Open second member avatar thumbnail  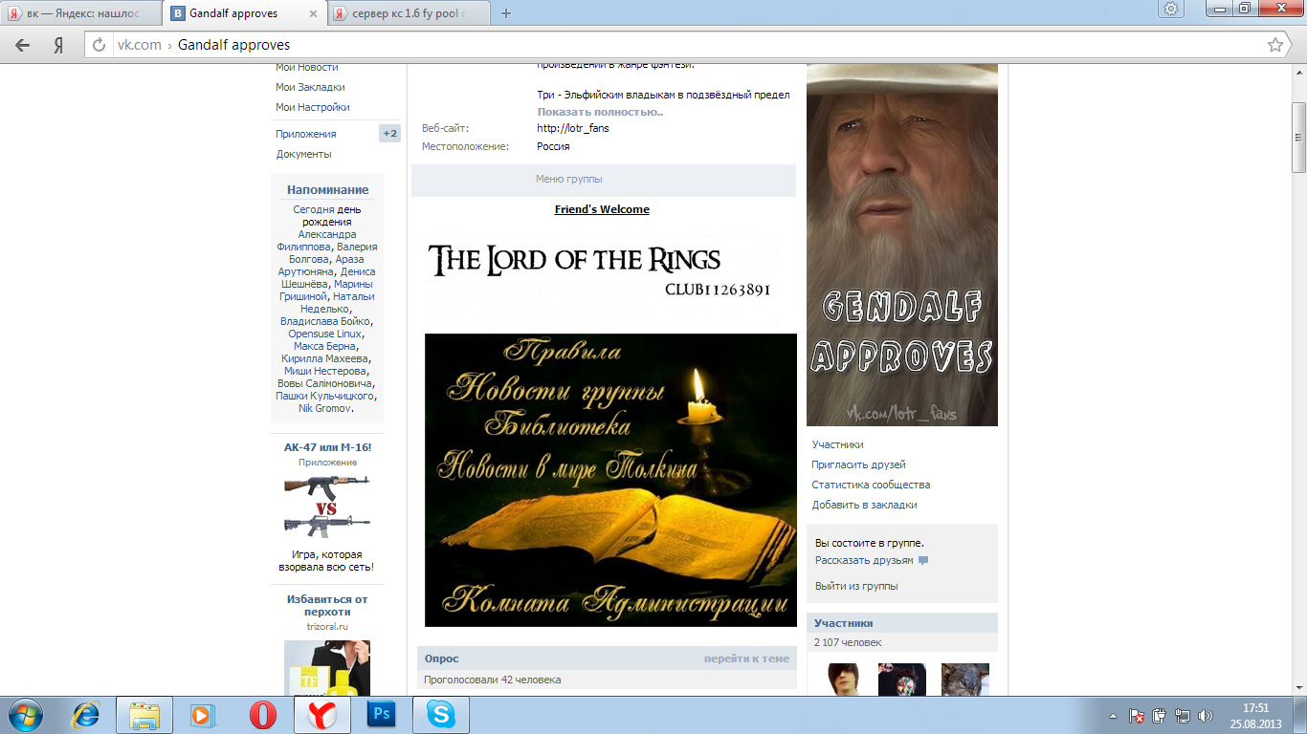pyautogui.click(x=902, y=680)
